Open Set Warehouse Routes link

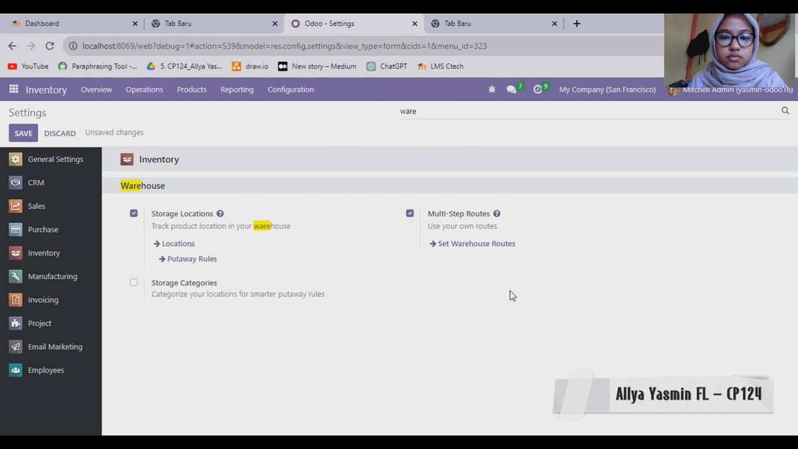476,243
